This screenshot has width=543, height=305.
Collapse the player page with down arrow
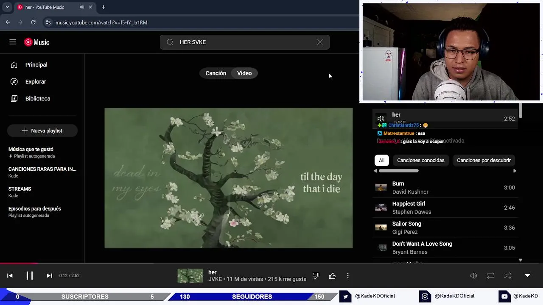point(527,275)
